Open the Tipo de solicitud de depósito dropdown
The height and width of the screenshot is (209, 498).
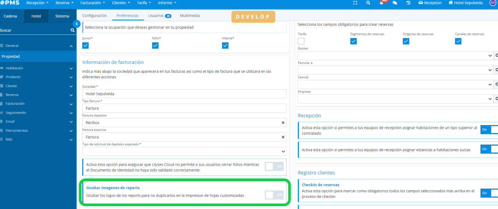pyautogui.click(x=184, y=152)
